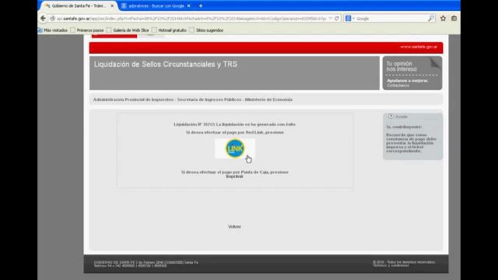Close the adoratrices Google search tab
The width and height of the screenshot is (498, 280).
click(x=189, y=6)
